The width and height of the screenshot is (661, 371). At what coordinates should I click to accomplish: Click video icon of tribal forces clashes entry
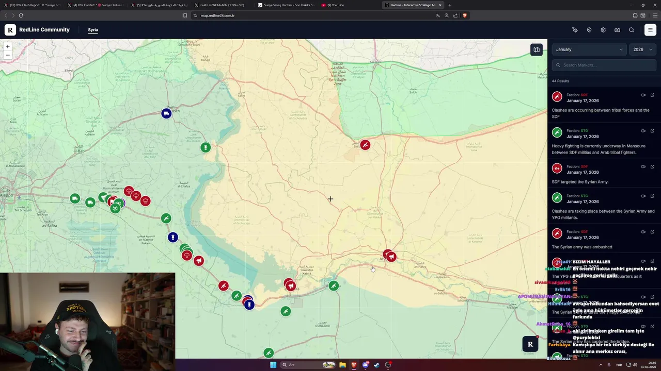point(643,95)
